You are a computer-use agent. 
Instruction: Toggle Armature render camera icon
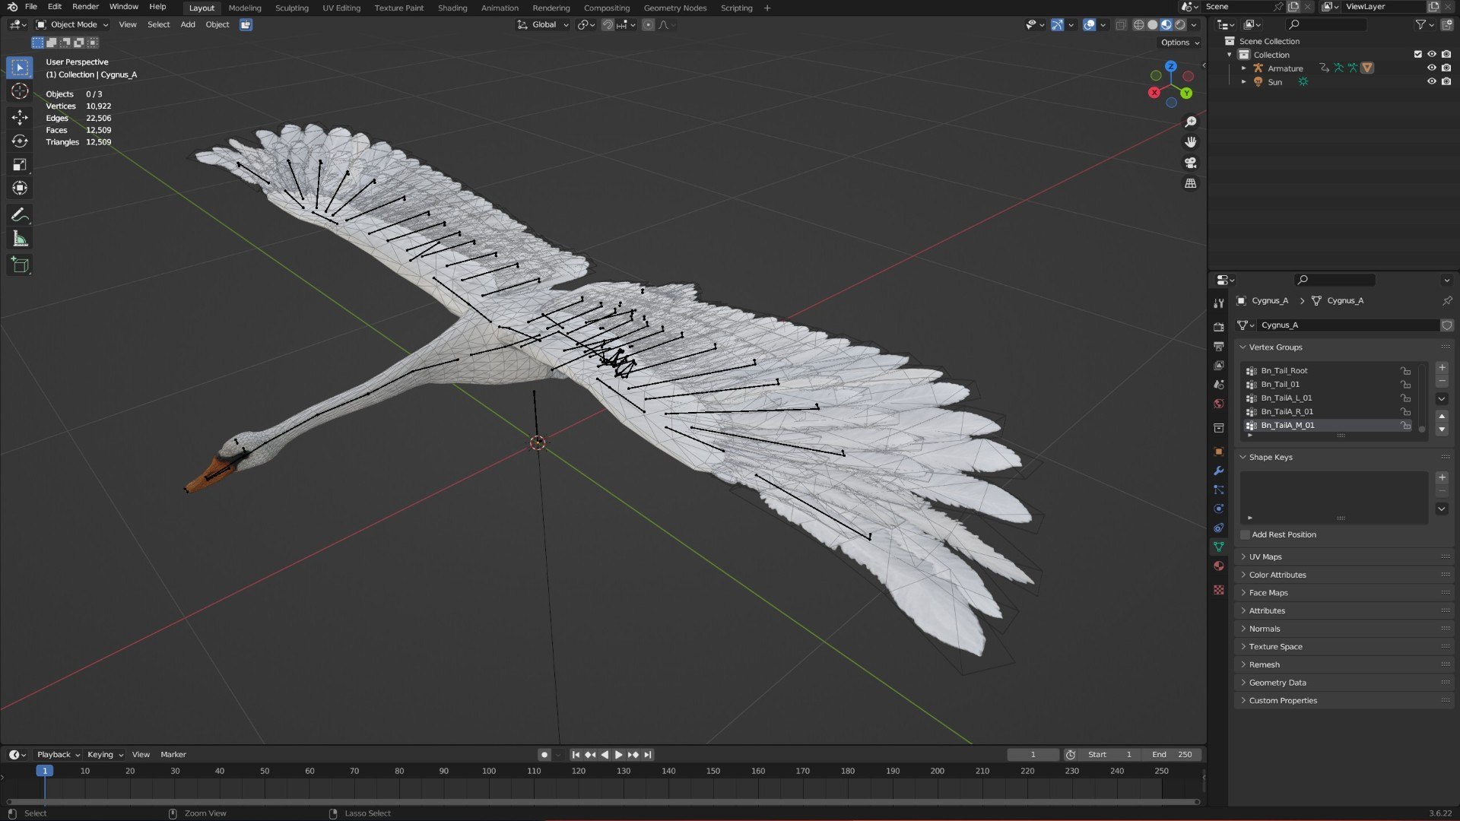(x=1446, y=68)
